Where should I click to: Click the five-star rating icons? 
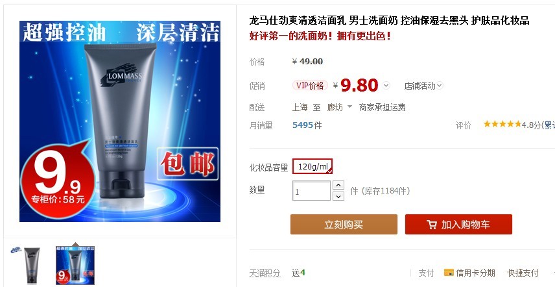[x=502, y=124]
